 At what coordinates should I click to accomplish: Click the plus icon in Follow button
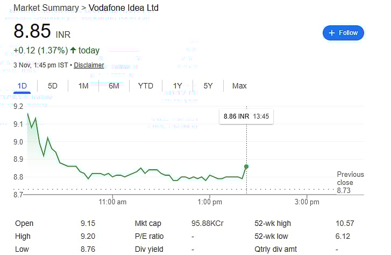pyautogui.click(x=332, y=33)
